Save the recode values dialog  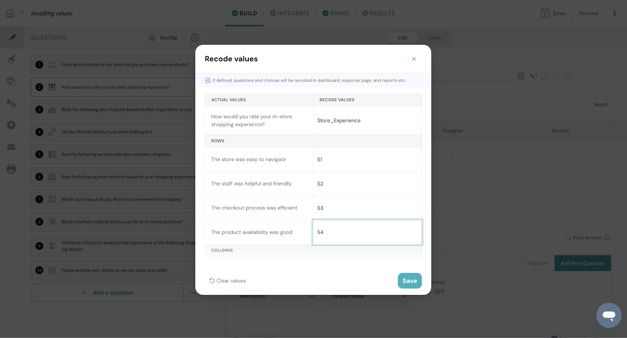(410, 281)
